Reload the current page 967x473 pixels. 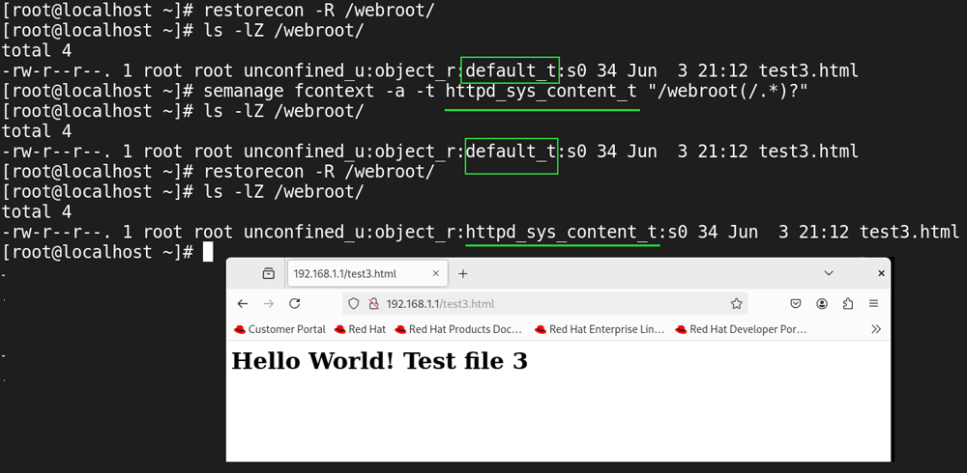tap(295, 304)
